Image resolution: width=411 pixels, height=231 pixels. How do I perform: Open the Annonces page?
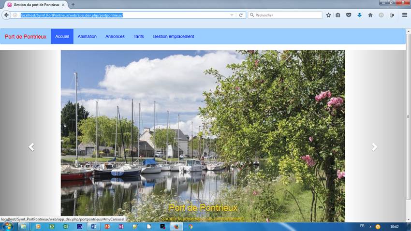115,37
